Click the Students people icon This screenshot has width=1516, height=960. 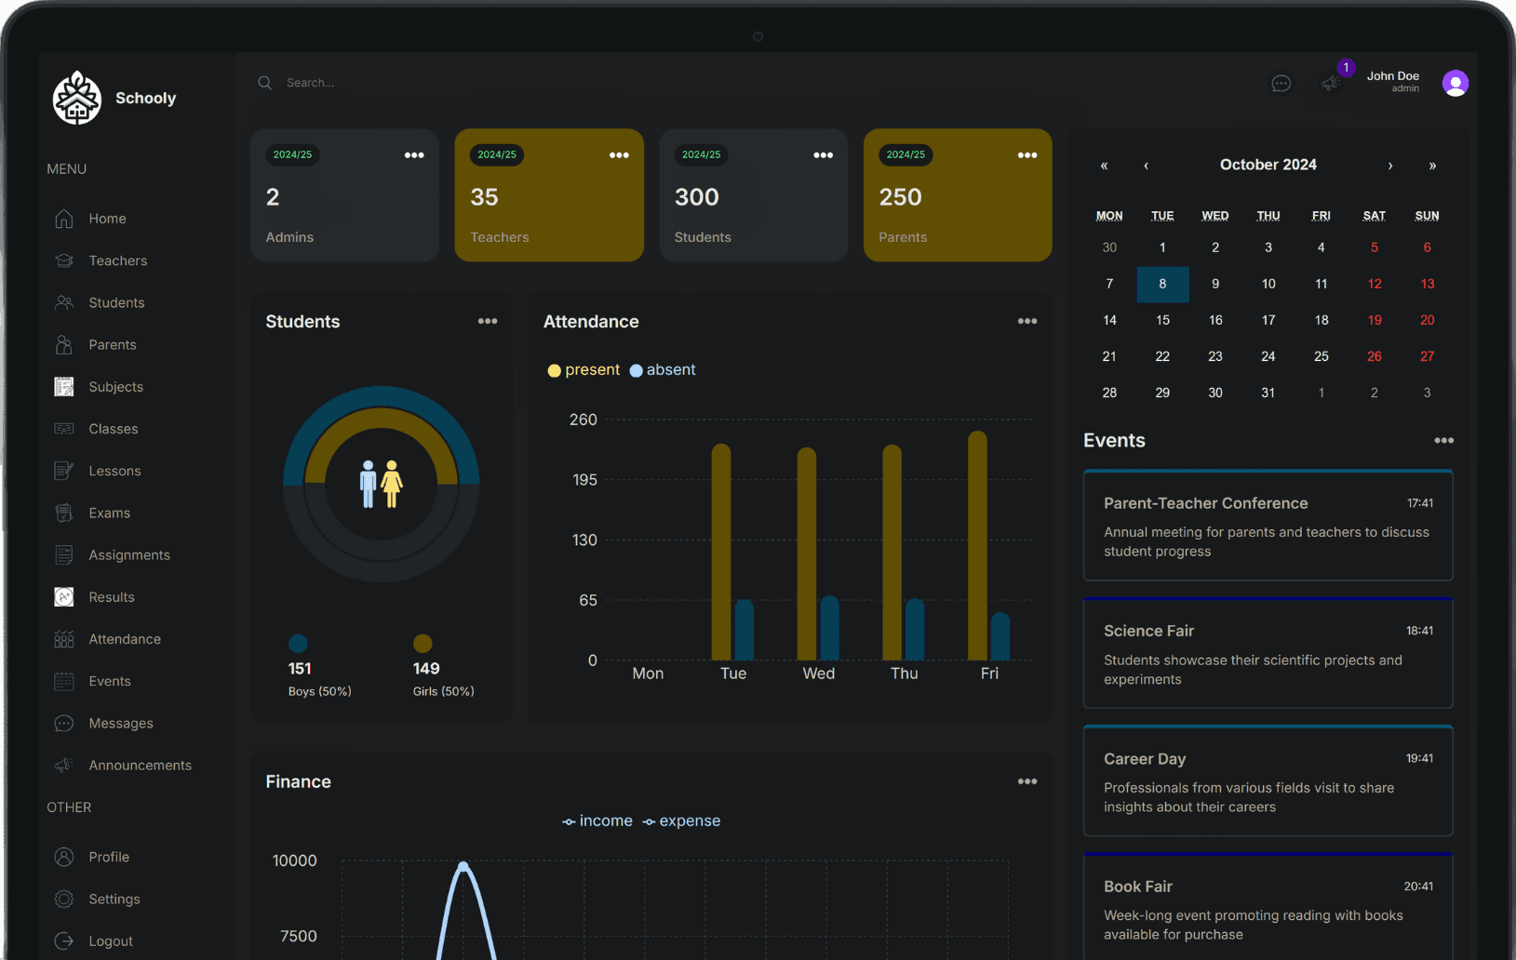(x=64, y=302)
